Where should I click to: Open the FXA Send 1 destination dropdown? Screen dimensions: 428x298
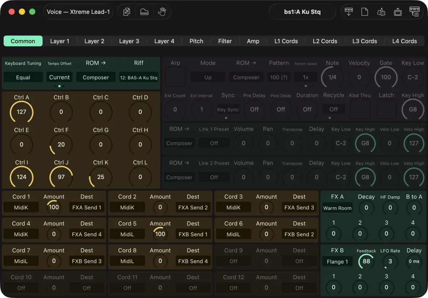[x=87, y=207]
